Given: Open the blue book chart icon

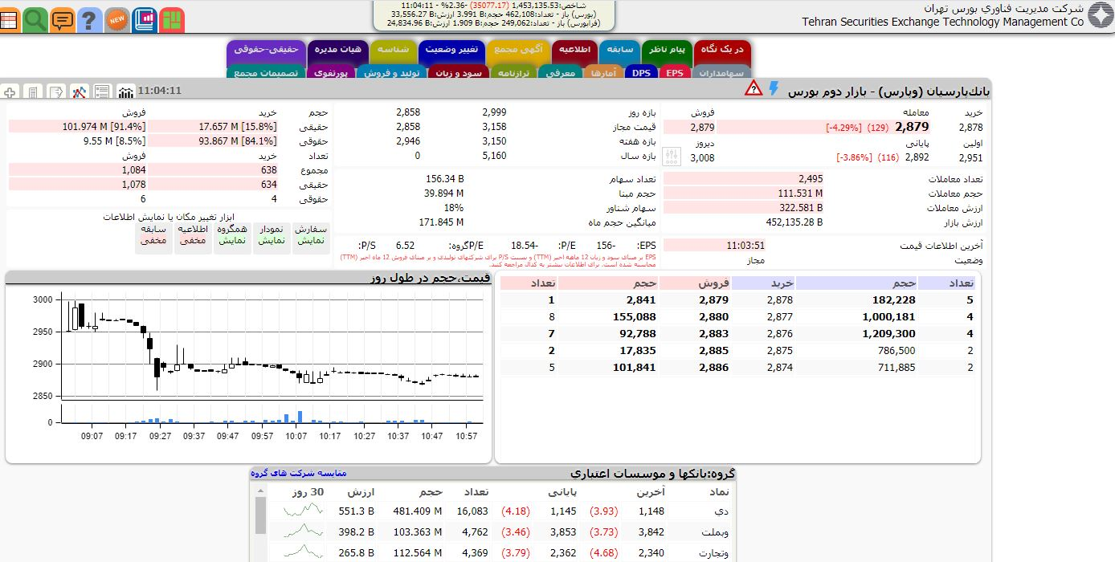Looking at the screenshot, I should [145, 19].
